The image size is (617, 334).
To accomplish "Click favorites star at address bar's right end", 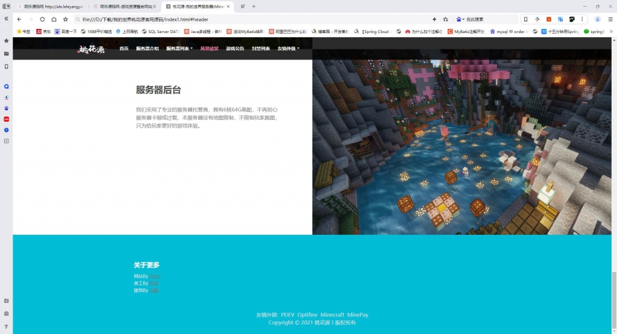I will point(445,19).
